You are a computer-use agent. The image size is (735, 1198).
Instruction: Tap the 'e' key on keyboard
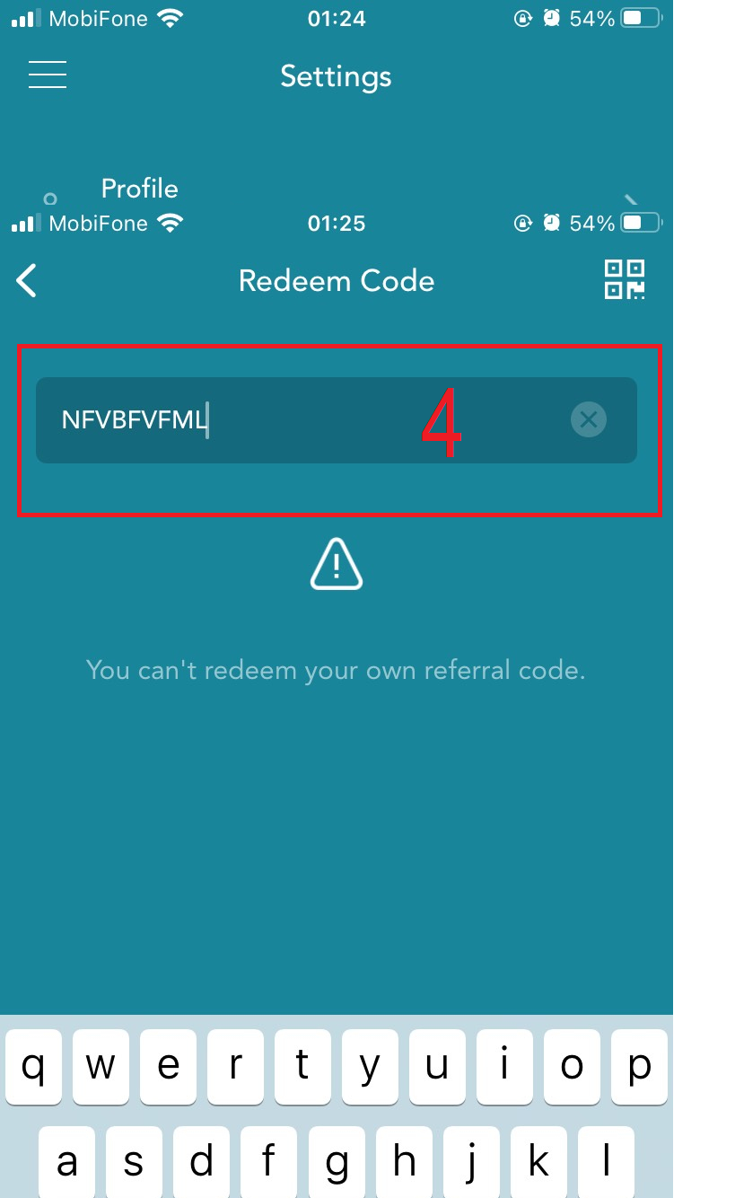[x=168, y=1067]
